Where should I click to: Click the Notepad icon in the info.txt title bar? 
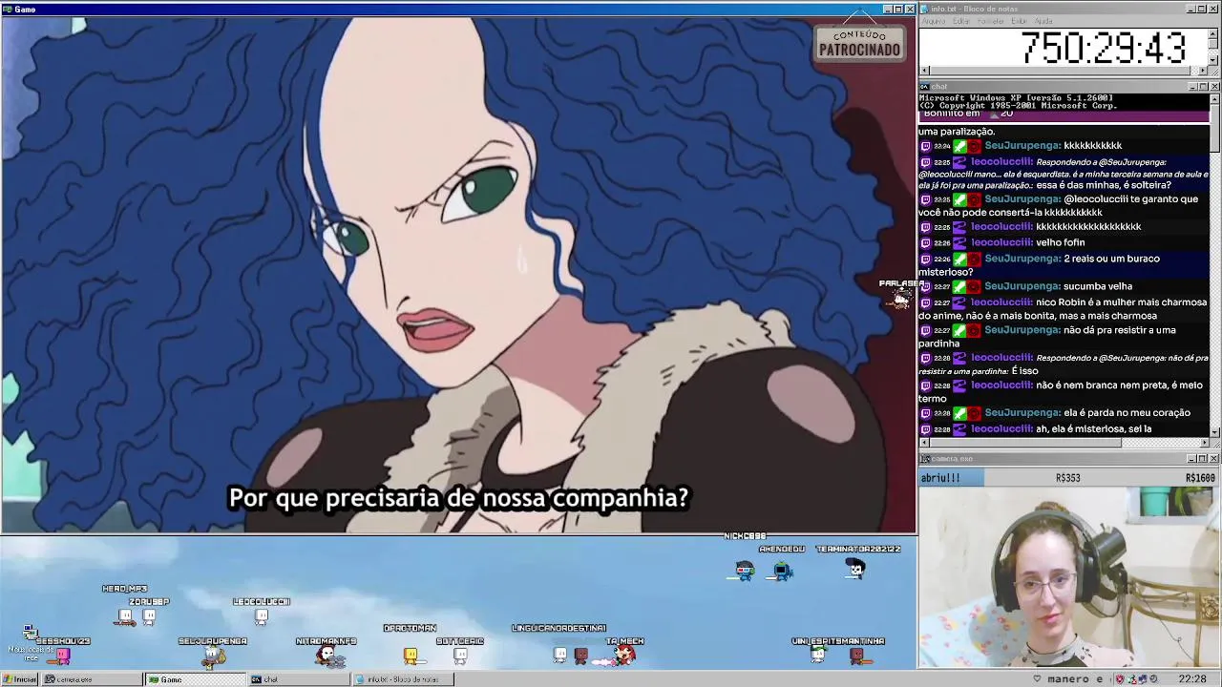(925, 9)
